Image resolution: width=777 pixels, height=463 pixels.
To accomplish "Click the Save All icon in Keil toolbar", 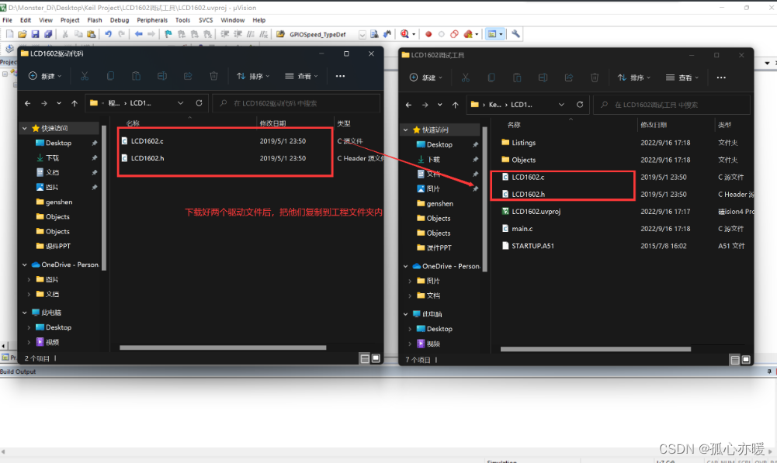I will click(x=48, y=34).
